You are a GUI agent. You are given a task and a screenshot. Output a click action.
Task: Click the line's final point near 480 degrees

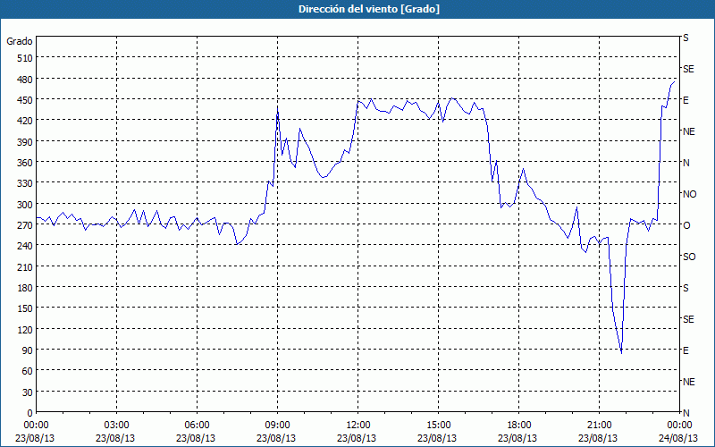[675, 81]
